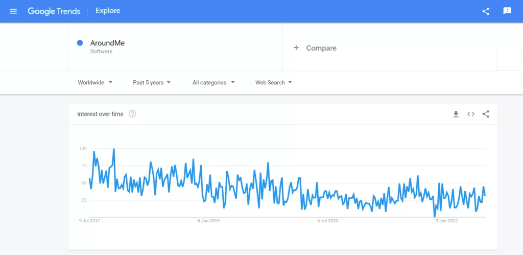Click the AroundMe search term
Screen dimensions: 523x255
(107, 43)
